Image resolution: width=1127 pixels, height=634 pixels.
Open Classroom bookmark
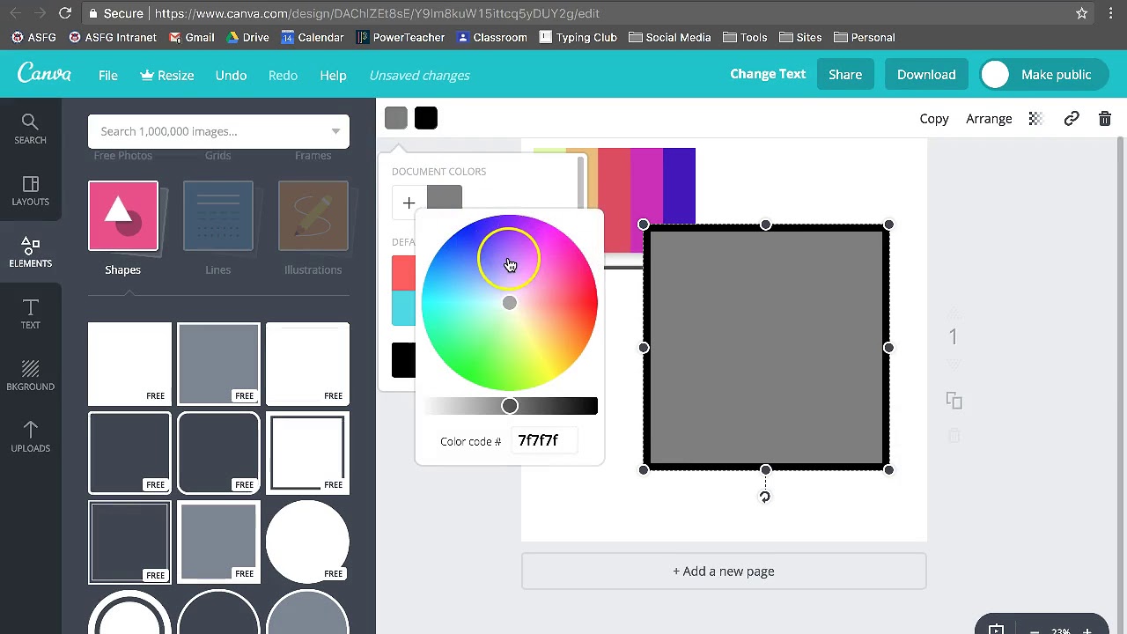tap(491, 37)
